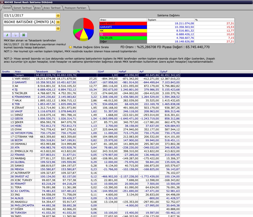The height and width of the screenshot is (217, 253).
Task: Close the BSOKE Senet Bazlı Saklama Dökümü window
Action: [2, 2]
